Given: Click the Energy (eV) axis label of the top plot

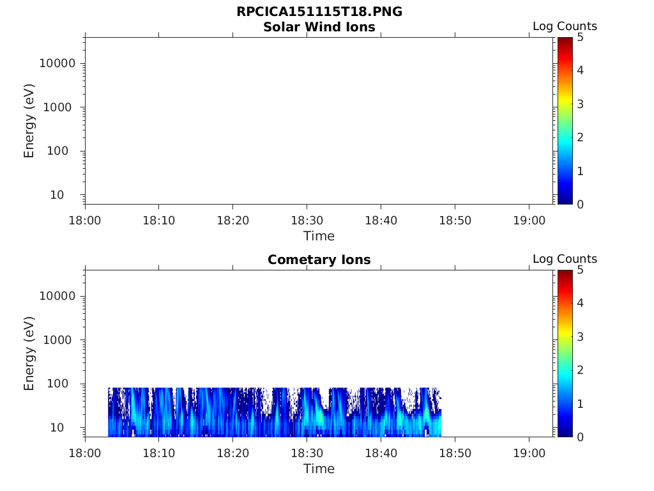Looking at the screenshot, I should click(29, 121).
